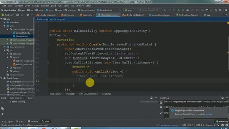Image resolution: width=229 pixels, height=129 pixels.
Task: Collapse the res folder arrow
Action: [x=4, y=50]
